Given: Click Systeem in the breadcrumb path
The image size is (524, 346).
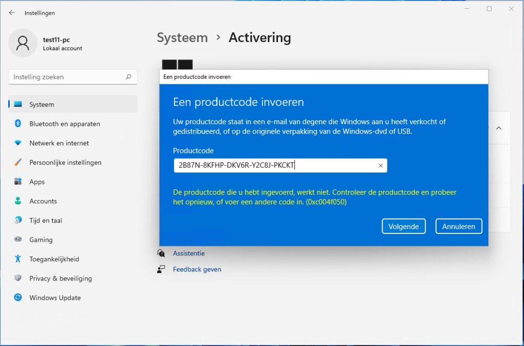Looking at the screenshot, I should point(182,37).
